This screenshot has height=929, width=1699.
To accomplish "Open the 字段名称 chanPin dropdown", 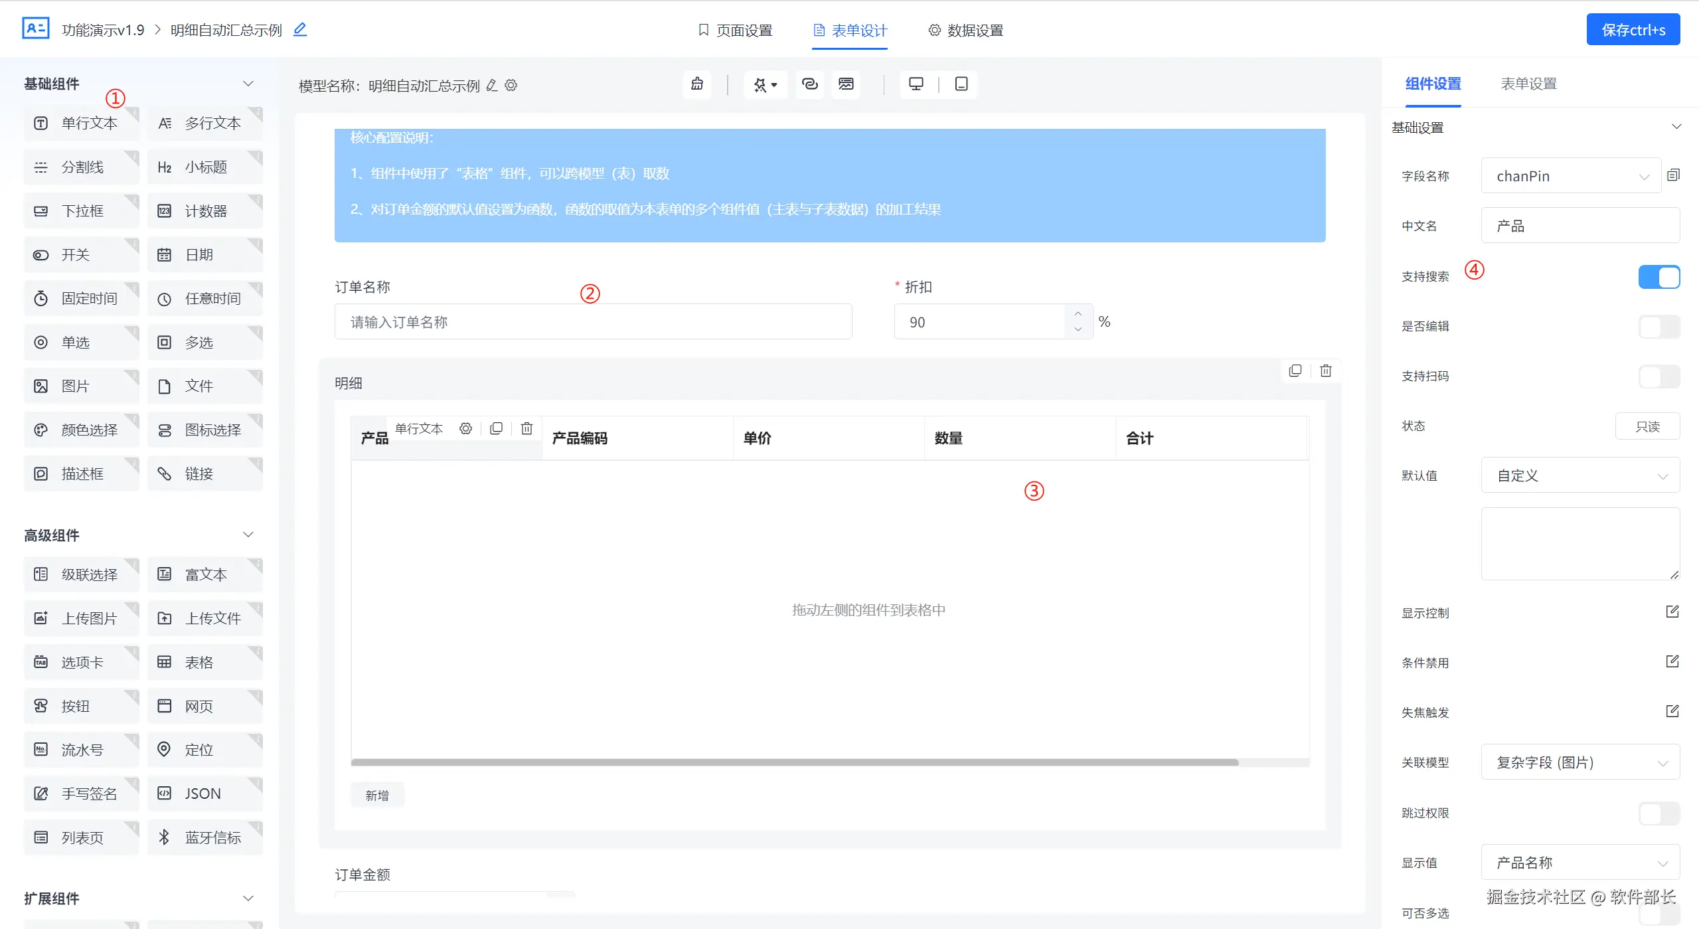I will [x=1571, y=176].
